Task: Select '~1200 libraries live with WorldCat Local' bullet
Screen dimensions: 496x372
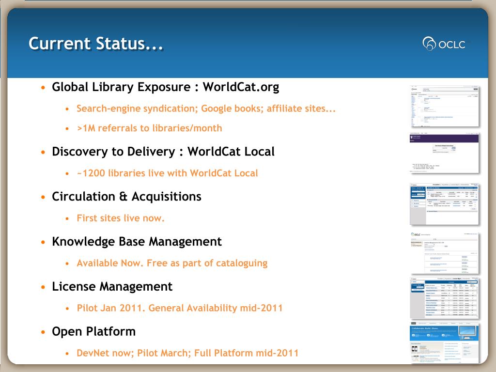Action: tap(167, 173)
